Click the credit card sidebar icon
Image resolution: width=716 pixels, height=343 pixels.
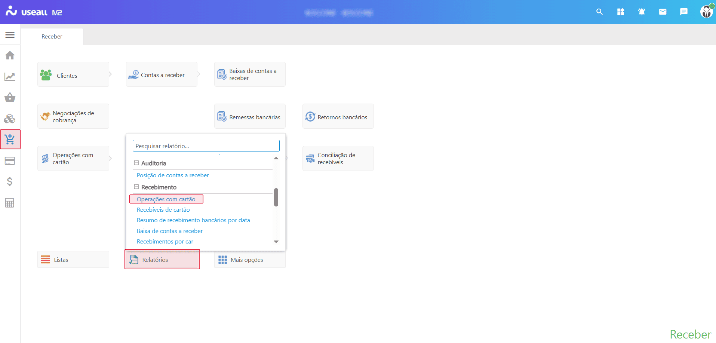click(x=10, y=161)
